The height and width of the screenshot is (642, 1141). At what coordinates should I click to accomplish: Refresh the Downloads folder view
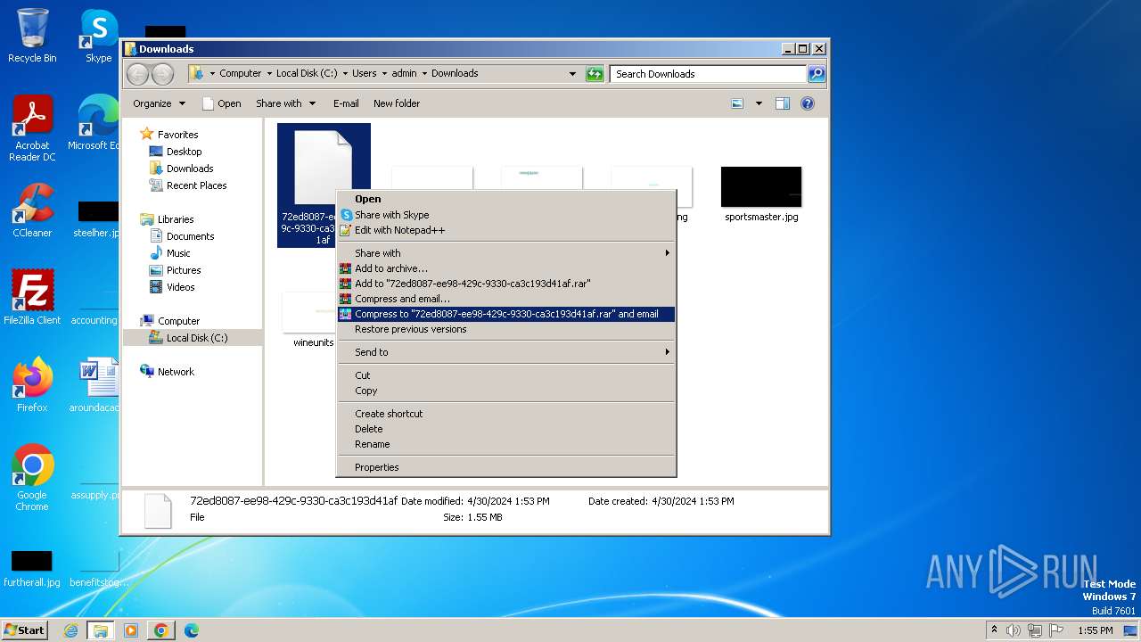coord(595,74)
